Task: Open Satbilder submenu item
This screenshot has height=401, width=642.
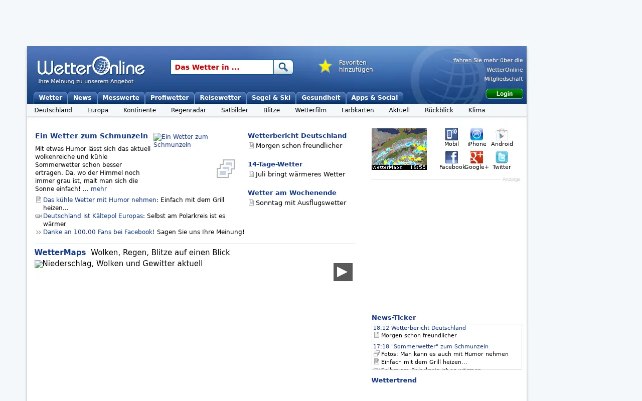Action: coord(235,110)
